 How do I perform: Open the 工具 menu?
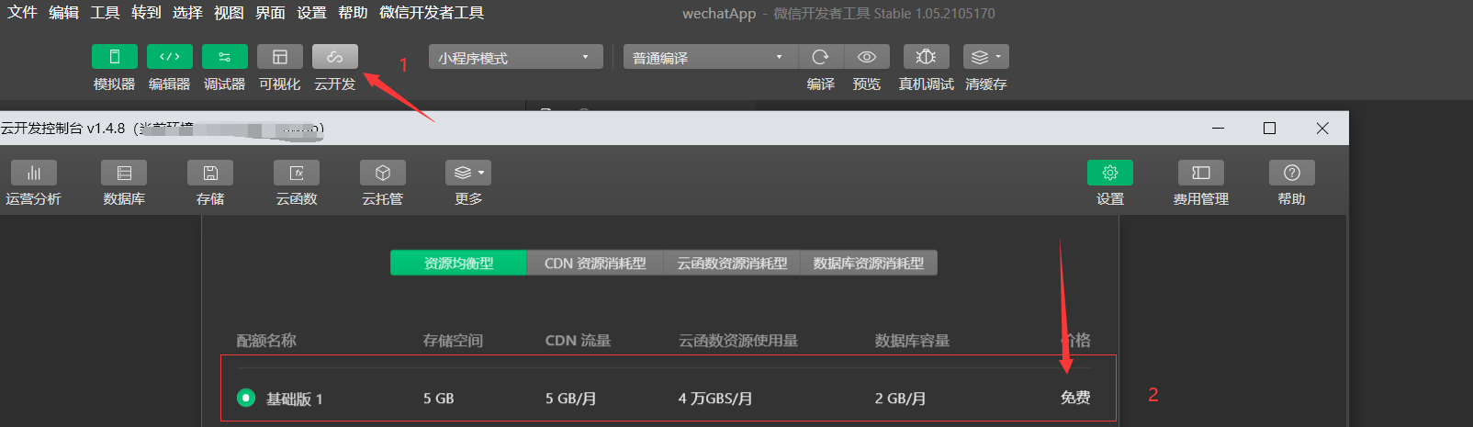click(105, 13)
